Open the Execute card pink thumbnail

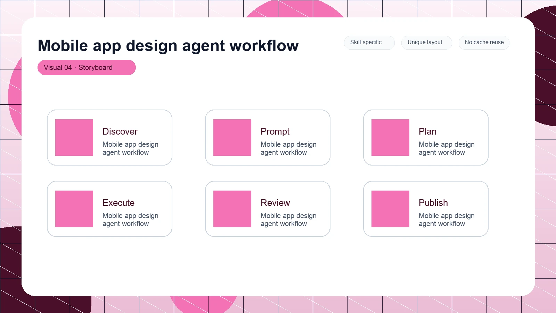(x=74, y=209)
